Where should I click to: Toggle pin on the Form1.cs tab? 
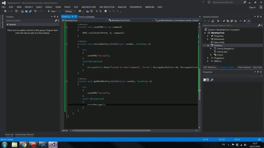point(73,16)
